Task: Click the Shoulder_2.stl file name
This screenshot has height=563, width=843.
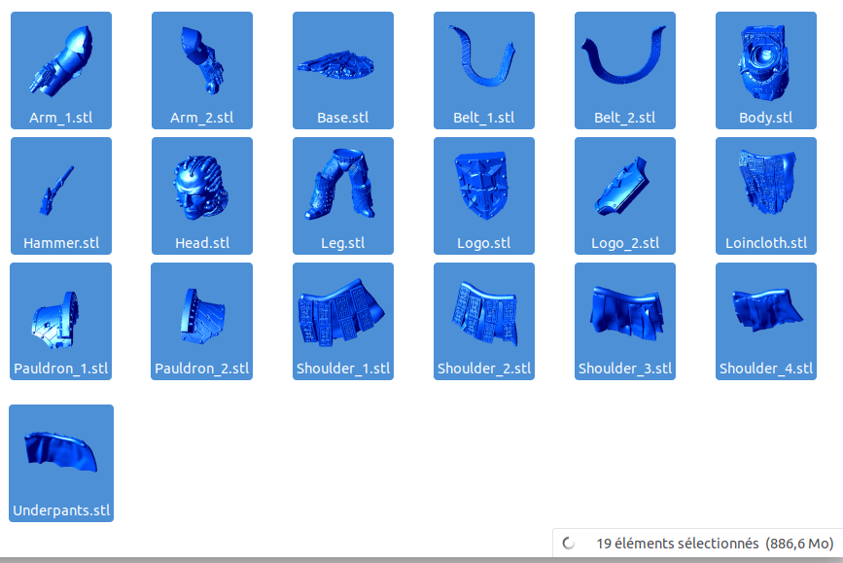Action: 484,369
